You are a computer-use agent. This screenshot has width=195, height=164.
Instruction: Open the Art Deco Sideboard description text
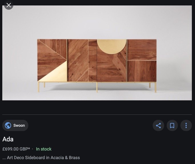(x=41, y=157)
